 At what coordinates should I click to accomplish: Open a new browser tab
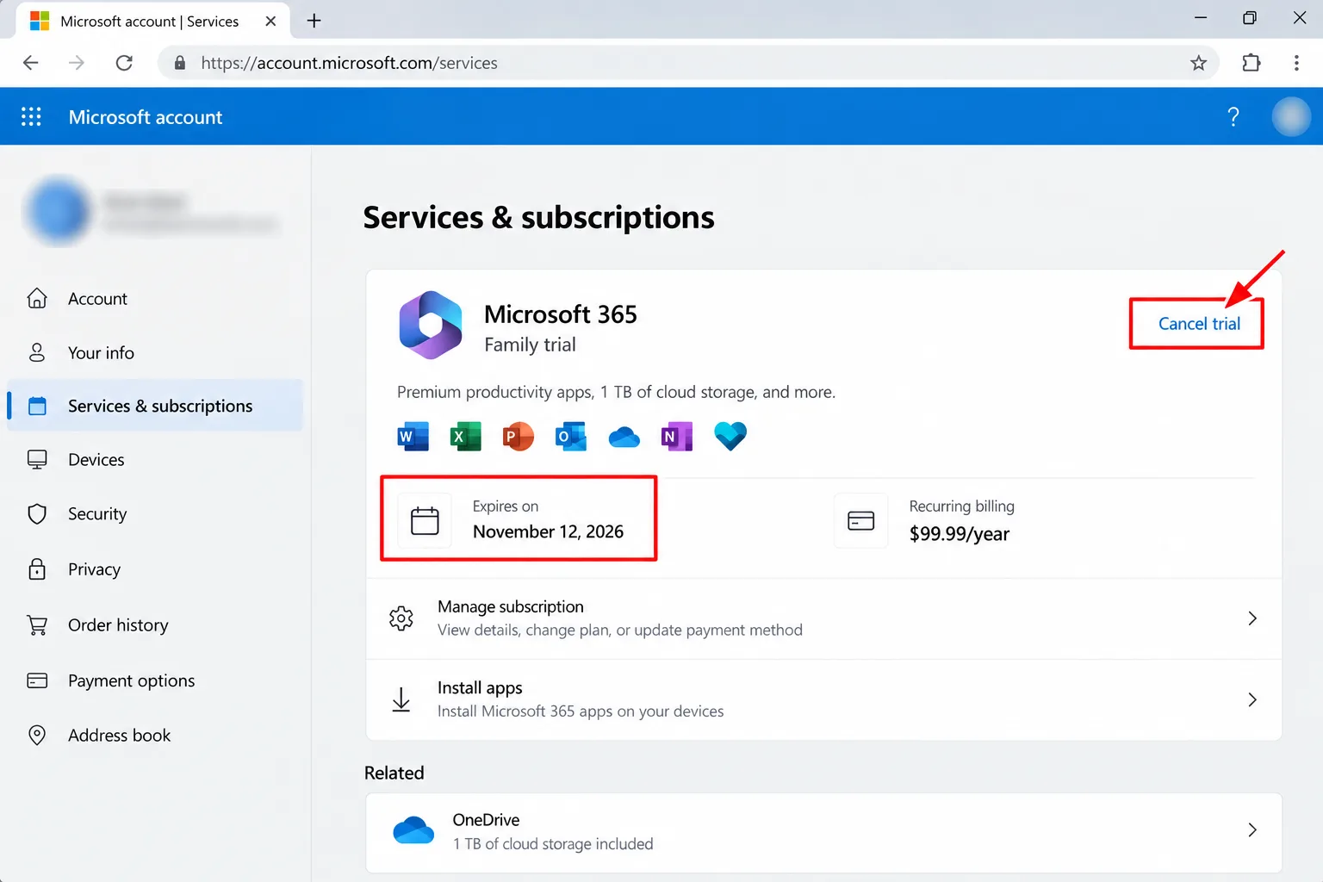[x=314, y=21]
